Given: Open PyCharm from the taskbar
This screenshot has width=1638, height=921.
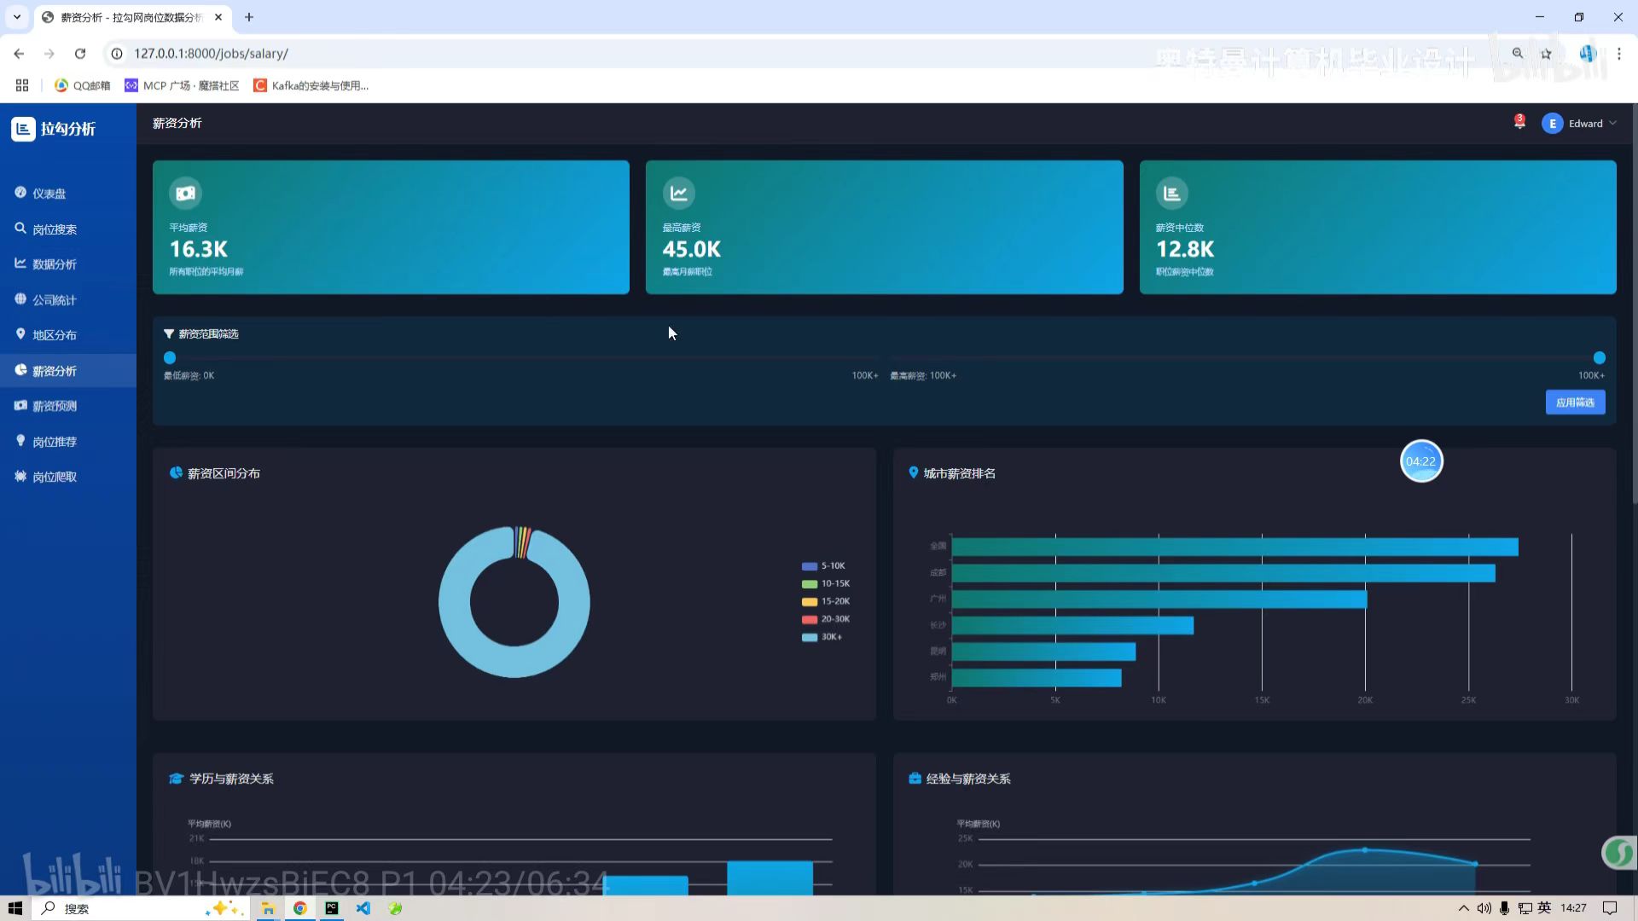Looking at the screenshot, I should pyautogui.click(x=332, y=908).
